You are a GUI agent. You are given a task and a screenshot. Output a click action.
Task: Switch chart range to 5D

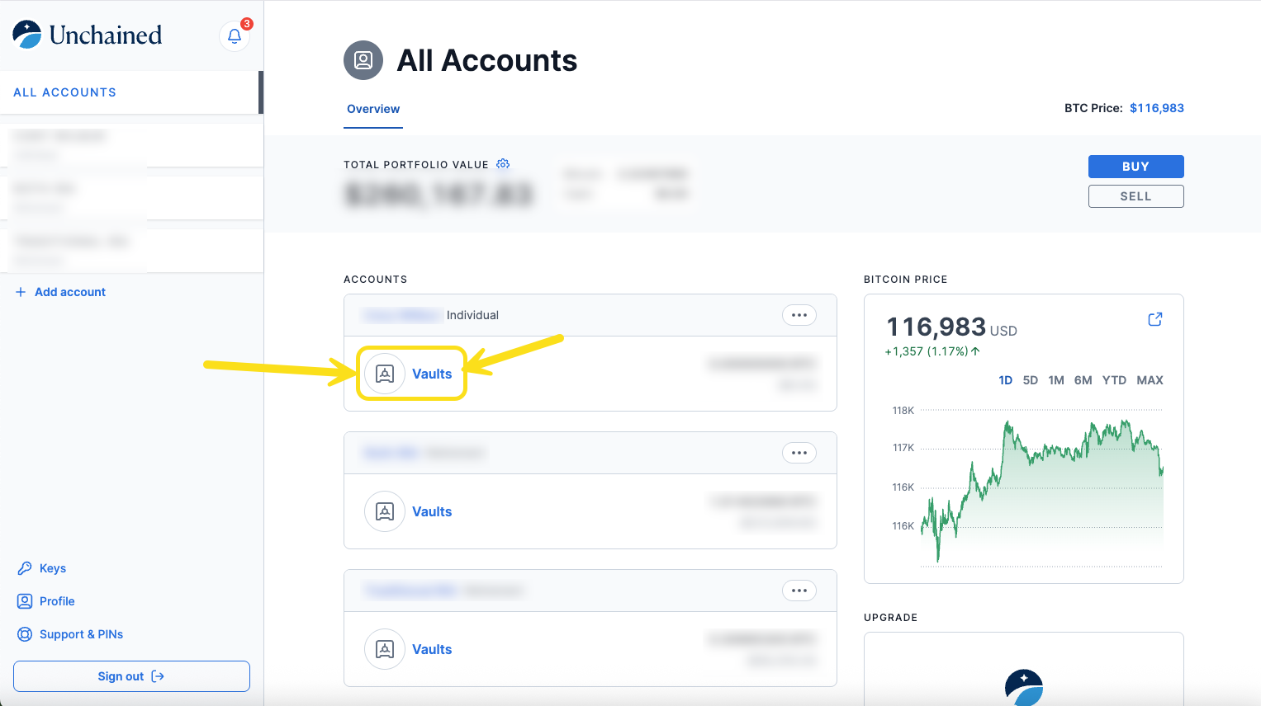click(1030, 380)
